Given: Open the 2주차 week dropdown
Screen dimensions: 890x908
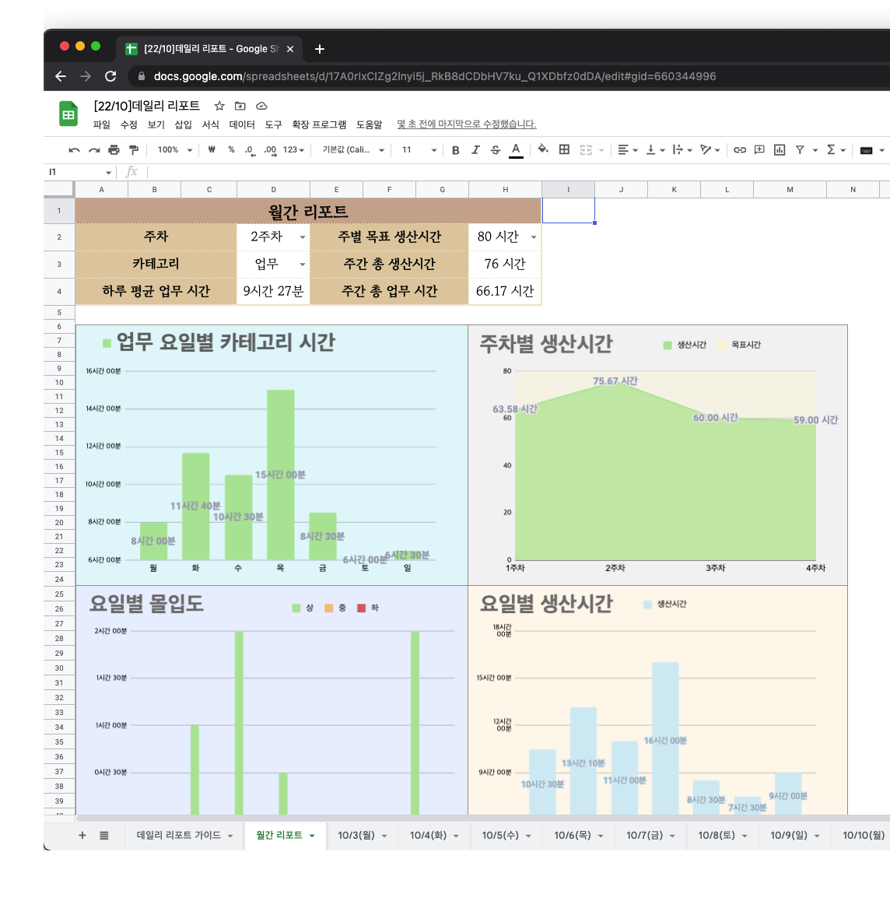Looking at the screenshot, I should (x=303, y=237).
